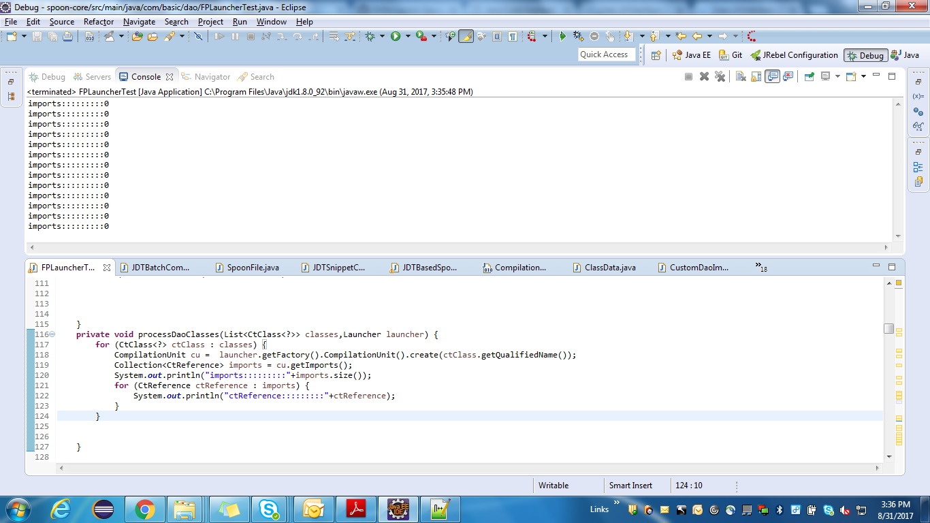Pin the Console view

(x=809, y=77)
